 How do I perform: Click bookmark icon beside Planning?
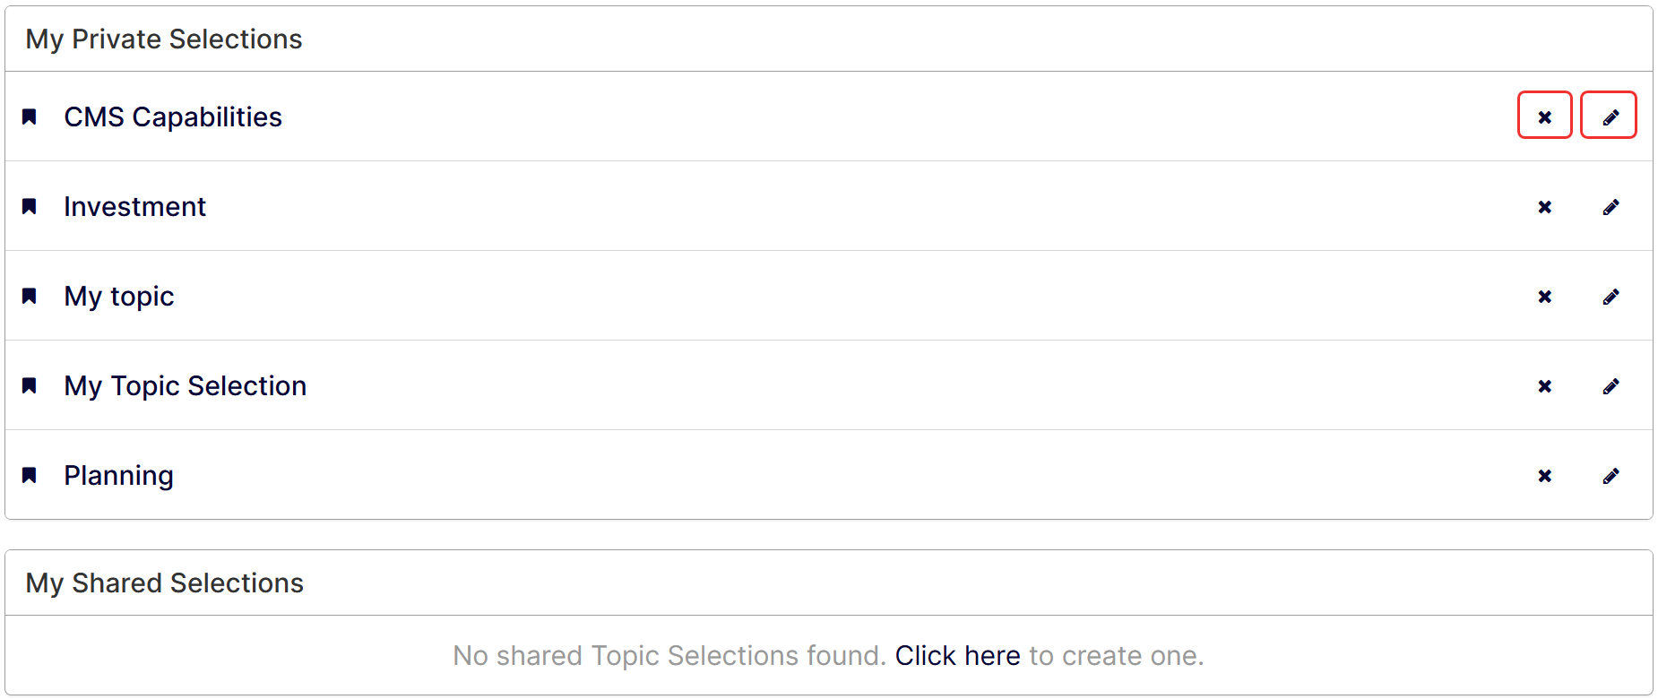click(30, 475)
